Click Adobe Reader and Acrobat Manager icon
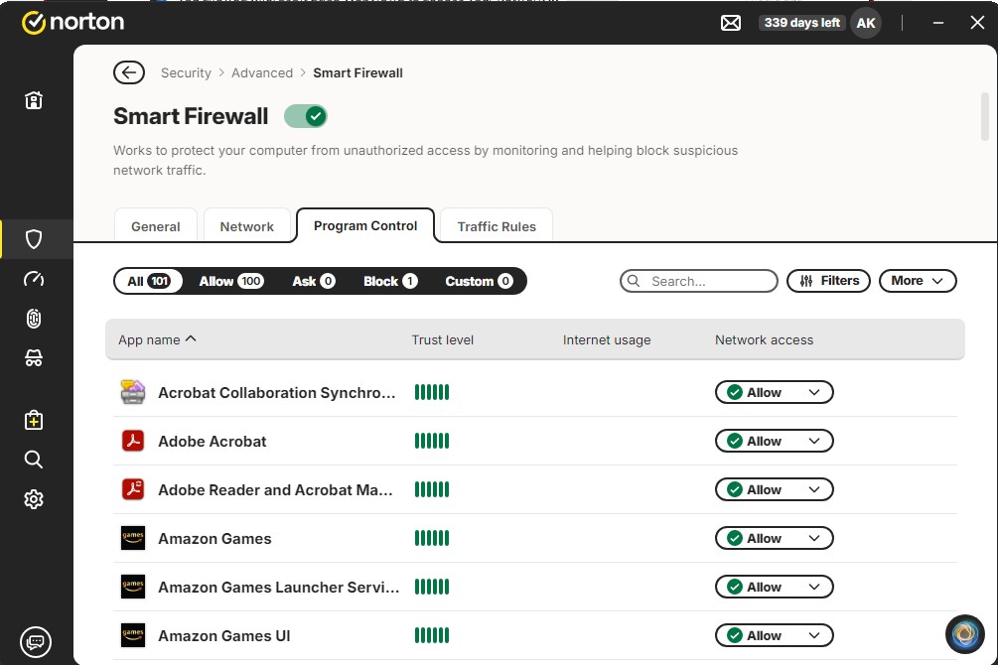Screen dimensions: 998x665 point(133,489)
